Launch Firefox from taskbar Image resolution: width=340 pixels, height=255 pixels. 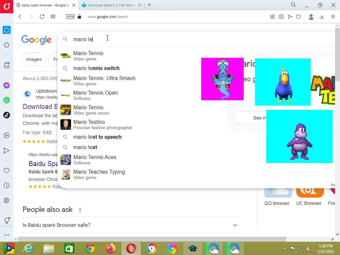(x=110, y=248)
